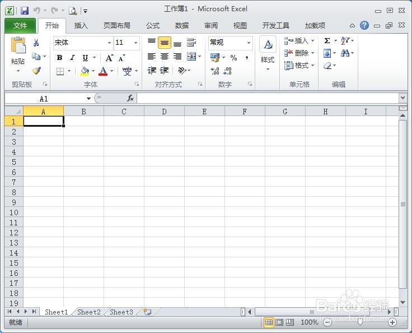Select the Format Painter brush

pos(36,70)
